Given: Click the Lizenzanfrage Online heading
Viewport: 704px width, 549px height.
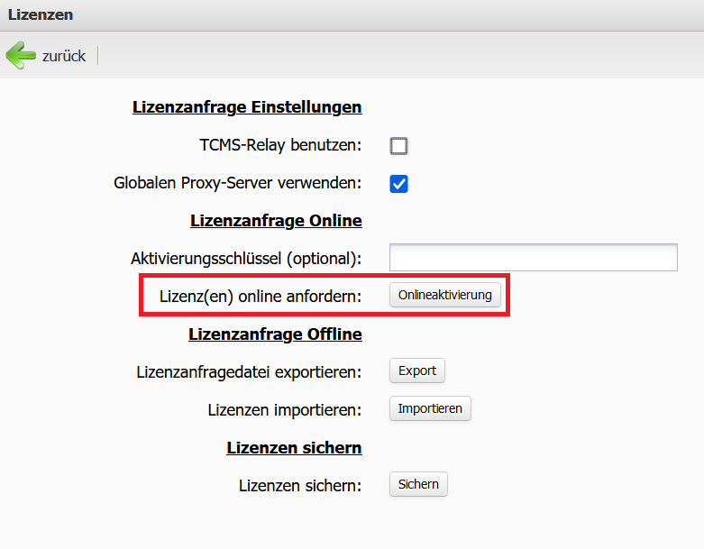Looking at the screenshot, I should click(x=276, y=221).
